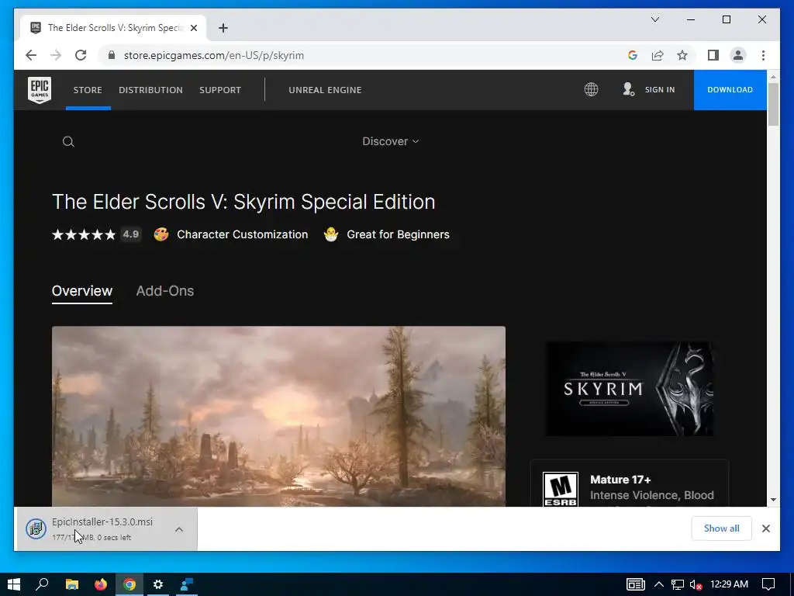This screenshot has width=794, height=596.
Task: Close the downloads bar
Action: point(765,528)
